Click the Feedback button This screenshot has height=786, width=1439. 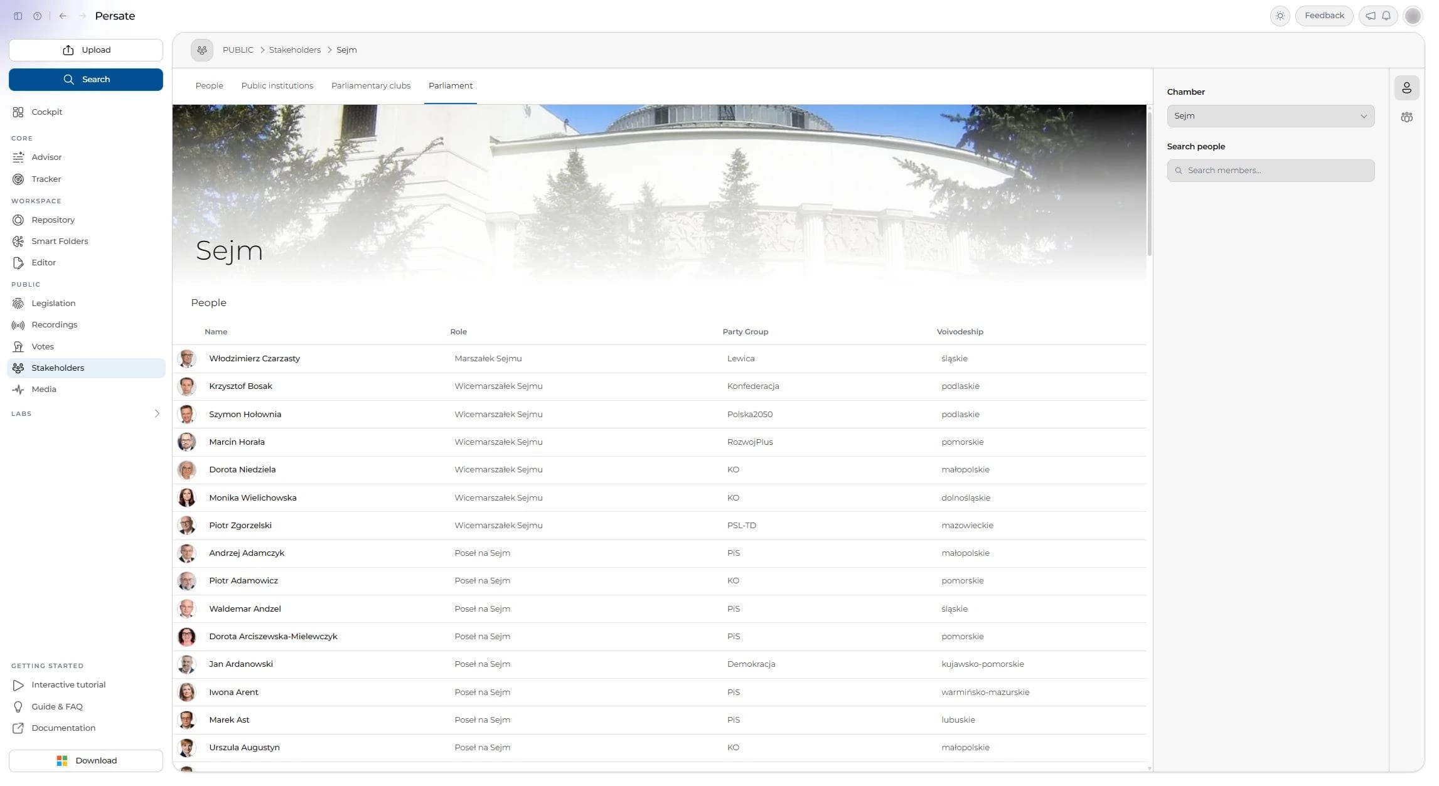click(x=1324, y=16)
